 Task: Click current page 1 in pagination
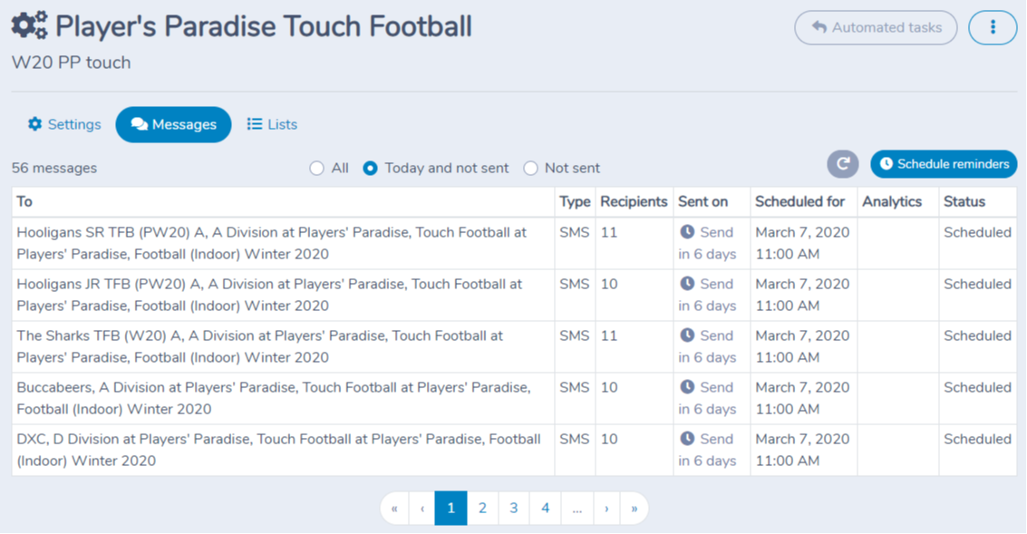pyautogui.click(x=451, y=509)
